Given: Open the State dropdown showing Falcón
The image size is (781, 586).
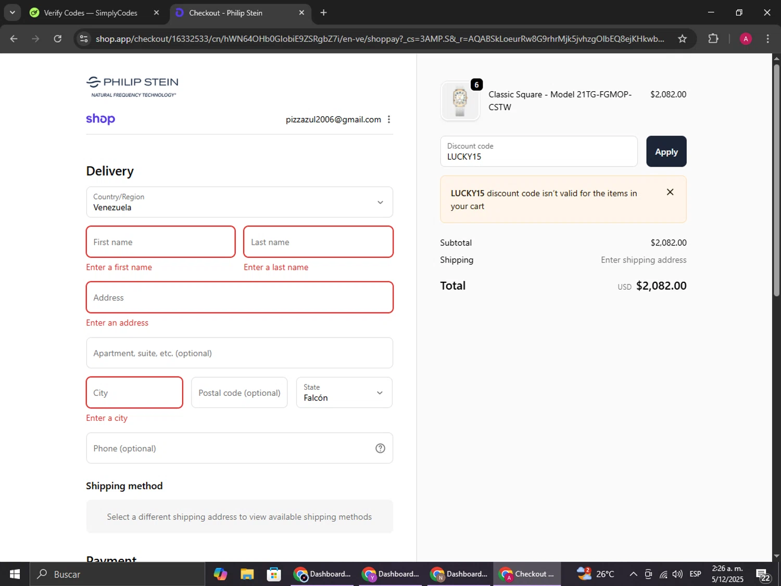Looking at the screenshot, I should [x=344, y=393].
